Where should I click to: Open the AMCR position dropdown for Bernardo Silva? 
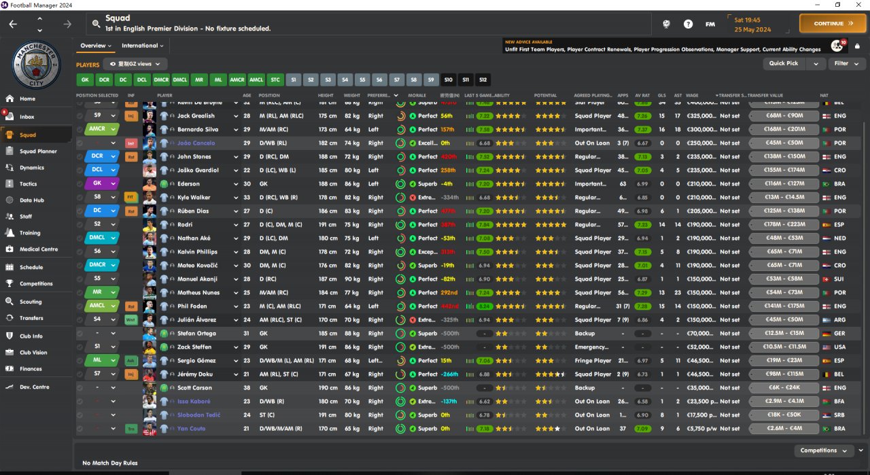(113, 129)
